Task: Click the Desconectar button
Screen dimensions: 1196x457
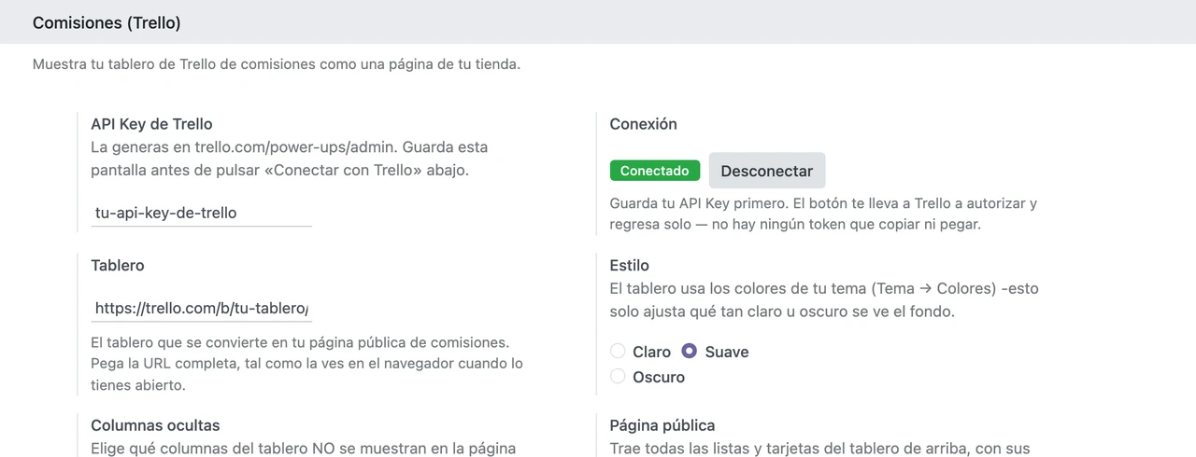Action: point(767,171)
